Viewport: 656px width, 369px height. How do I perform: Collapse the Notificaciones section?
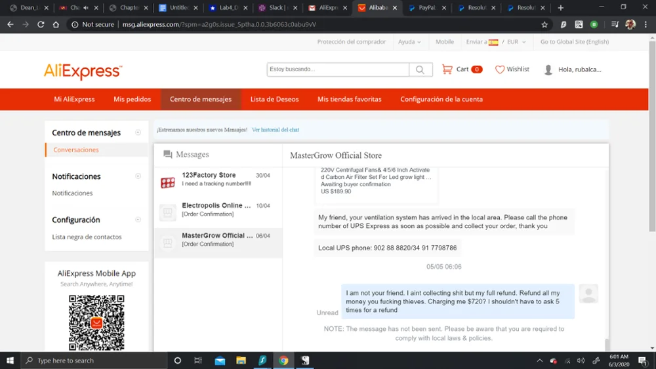138,176
